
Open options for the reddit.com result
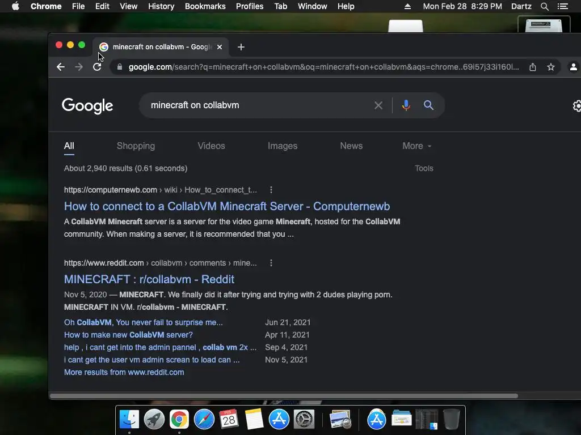point(271,263)
